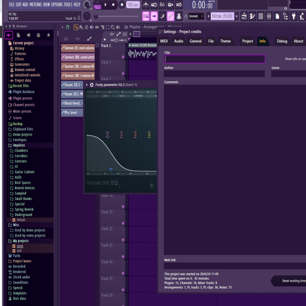Toggle typing keyboard to piano icon
The height and width of the screenshot is (306, 306).
(146, 16)
